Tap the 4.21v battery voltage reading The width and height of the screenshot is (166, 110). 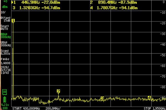(x=5, y=105)
